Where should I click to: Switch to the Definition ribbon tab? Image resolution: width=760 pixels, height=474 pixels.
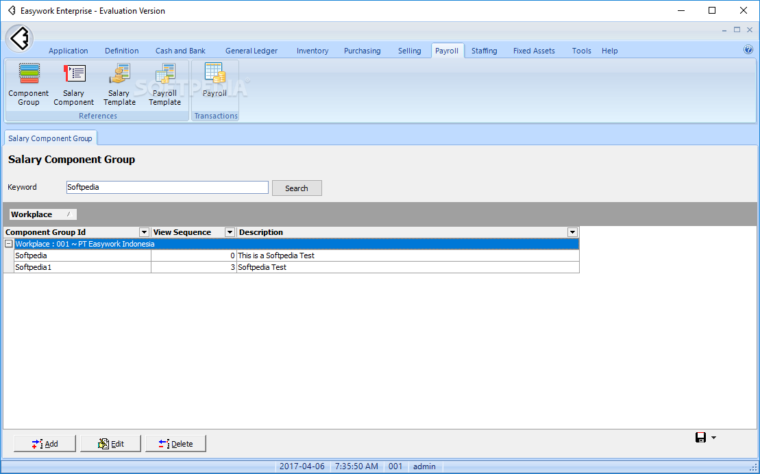pyautogui.click(x=122, y=51)
